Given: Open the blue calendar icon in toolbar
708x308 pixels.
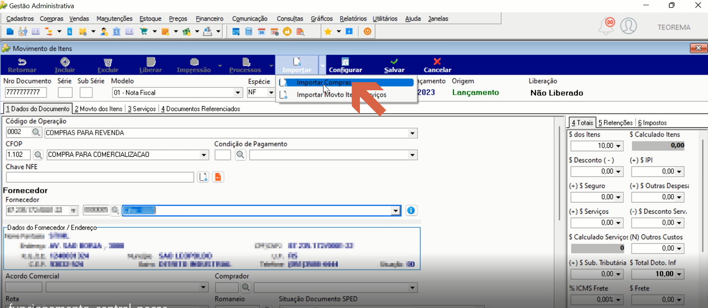Looking at the screenshot, I should [x=236, y=32].
